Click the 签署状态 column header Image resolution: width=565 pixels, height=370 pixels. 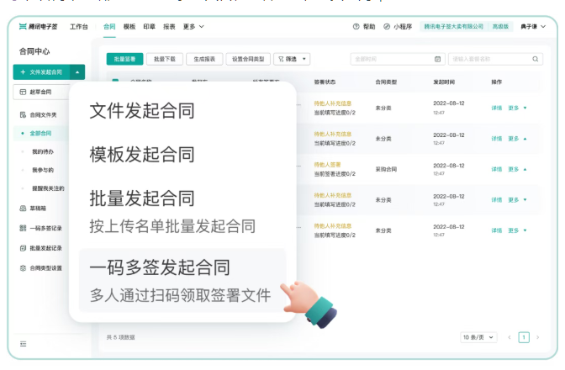tap(325, 82)
